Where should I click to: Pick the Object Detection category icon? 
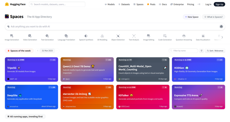118,36
